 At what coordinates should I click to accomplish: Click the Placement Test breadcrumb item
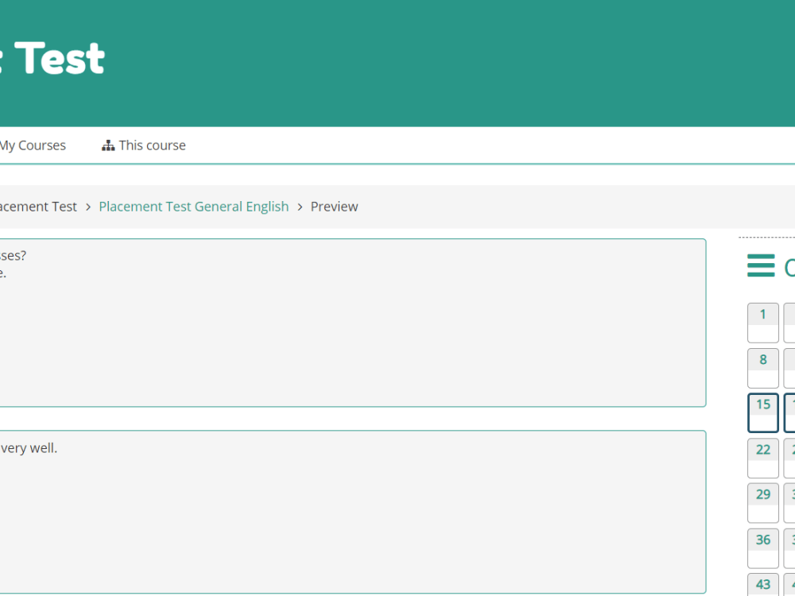tap(38, 207)
